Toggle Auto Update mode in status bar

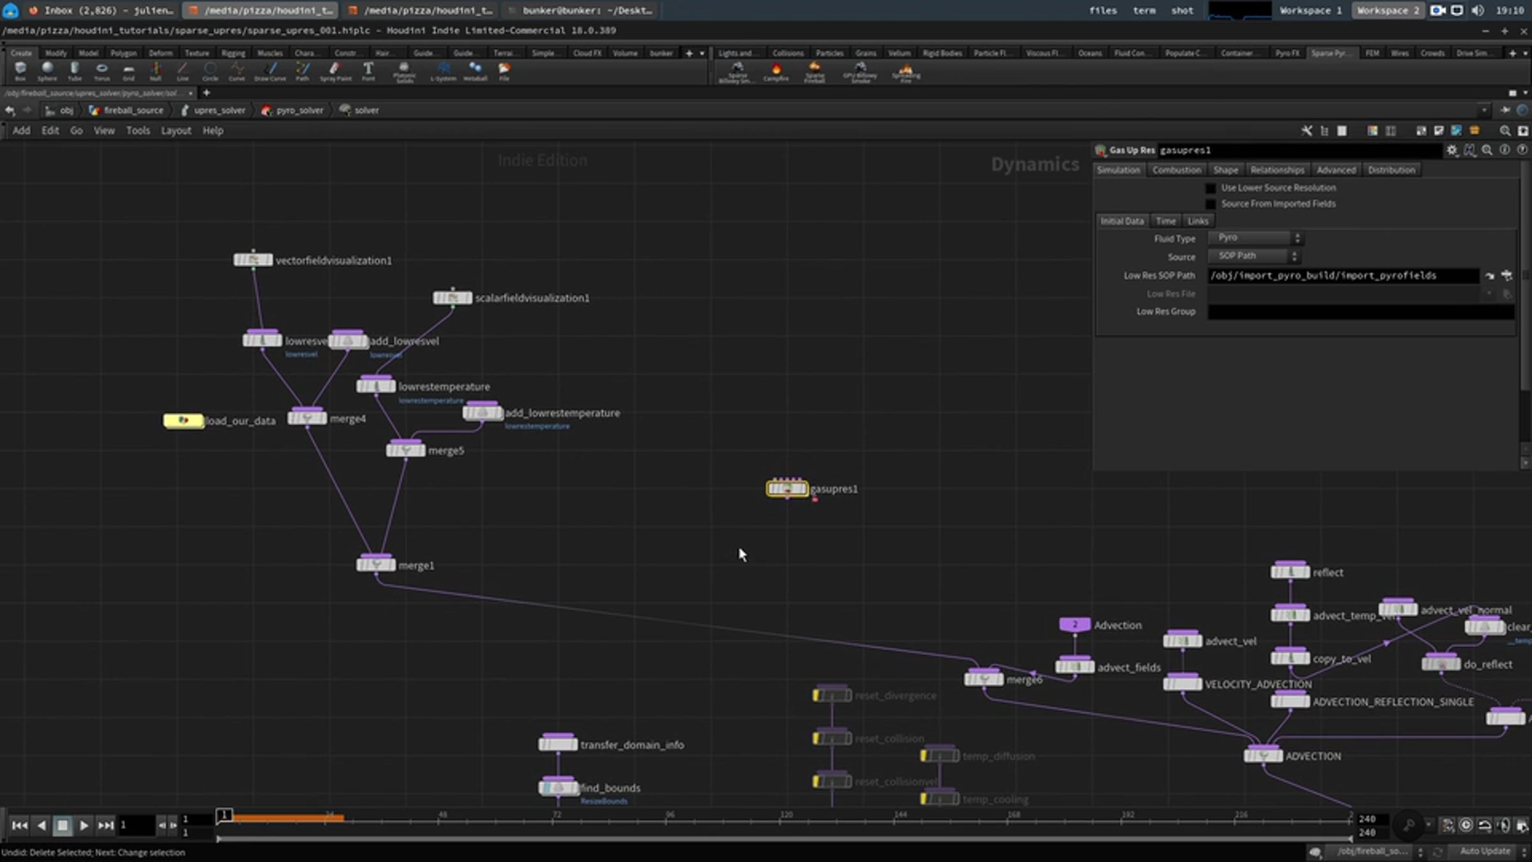click(1485, 851)
